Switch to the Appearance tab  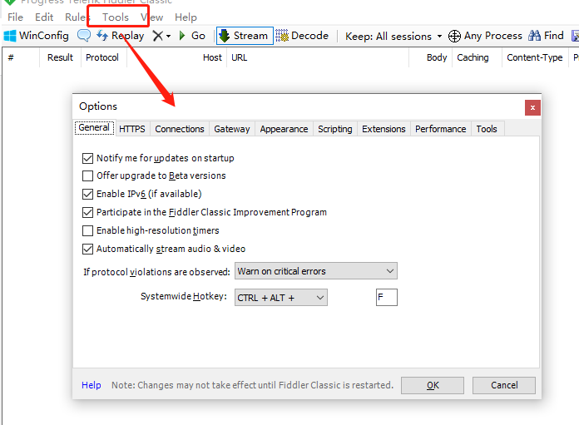(284, 129)
